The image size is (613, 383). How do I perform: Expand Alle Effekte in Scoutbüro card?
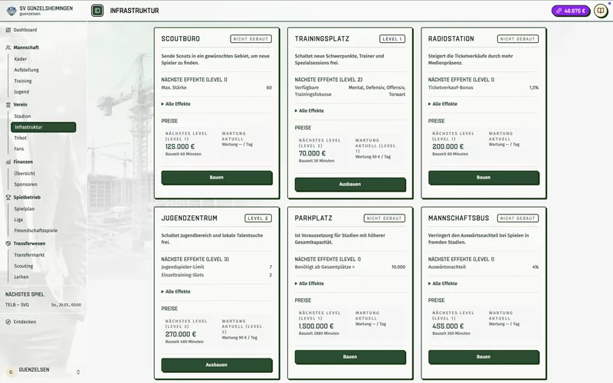pyautogui.click(x=176, y=104)
